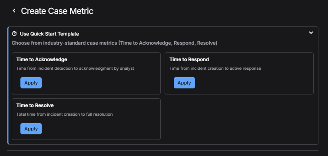Click the stopwatch icon beside Quick Start Template
The width and height of the screenshot is (328, 156).
click(x=14, y=33)
